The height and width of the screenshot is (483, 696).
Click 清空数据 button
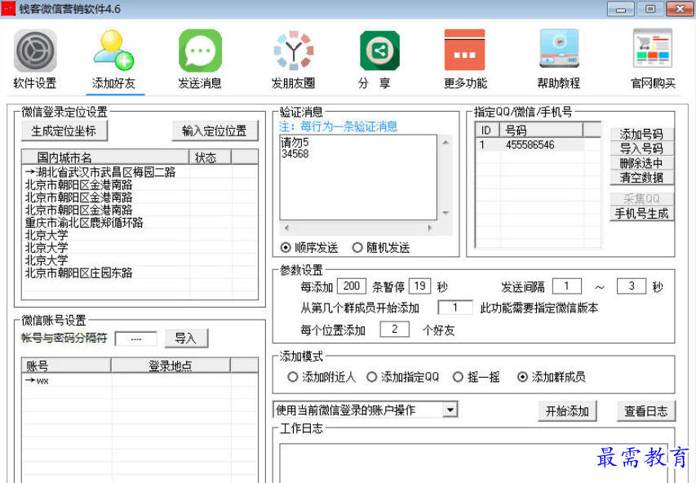[x=641, y=178]
